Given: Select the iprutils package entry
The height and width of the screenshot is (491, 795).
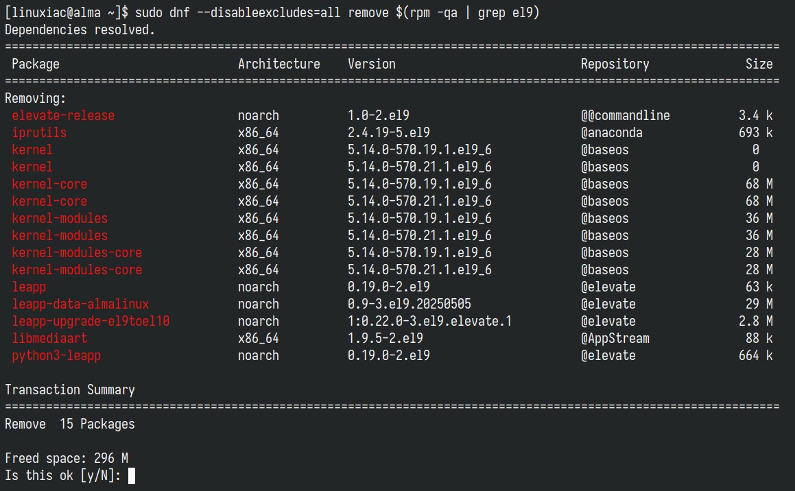Looking at the screenshot, I should [x=39, y=133].
